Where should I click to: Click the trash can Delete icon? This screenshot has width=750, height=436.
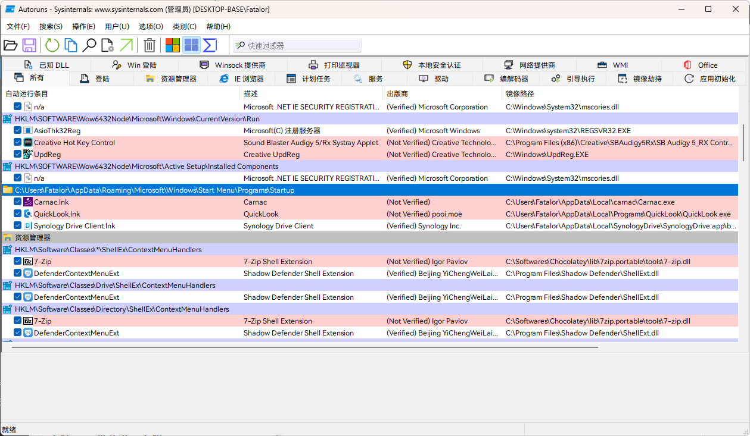[x=150, y=45]
